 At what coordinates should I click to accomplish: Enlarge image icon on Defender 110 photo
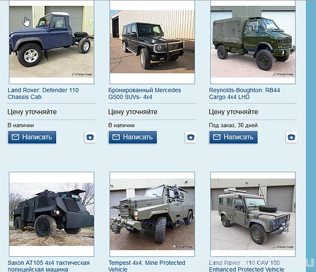(x=82, y=74)
